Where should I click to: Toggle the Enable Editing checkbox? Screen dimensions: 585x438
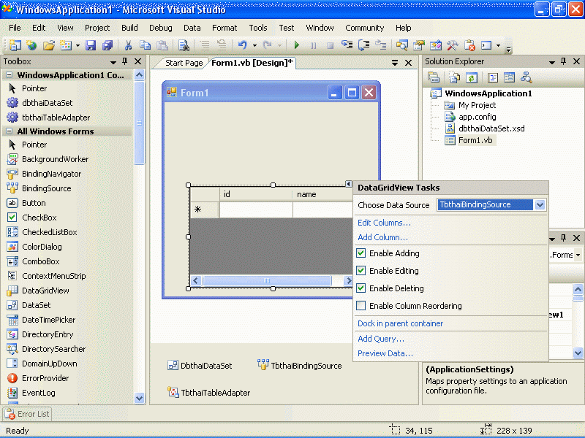tap(361, 271)
